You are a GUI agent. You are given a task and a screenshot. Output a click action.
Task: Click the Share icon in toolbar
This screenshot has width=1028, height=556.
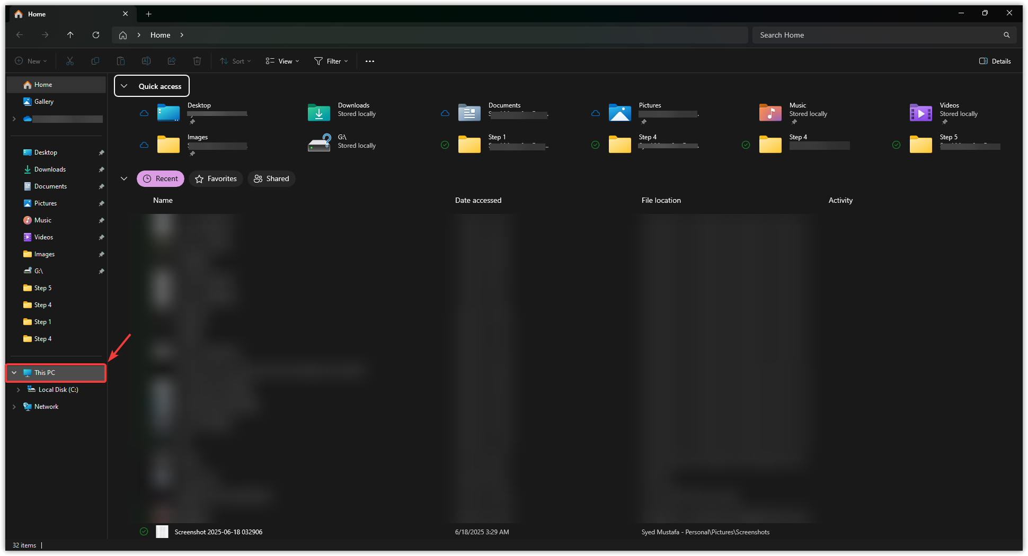[172, 61]
